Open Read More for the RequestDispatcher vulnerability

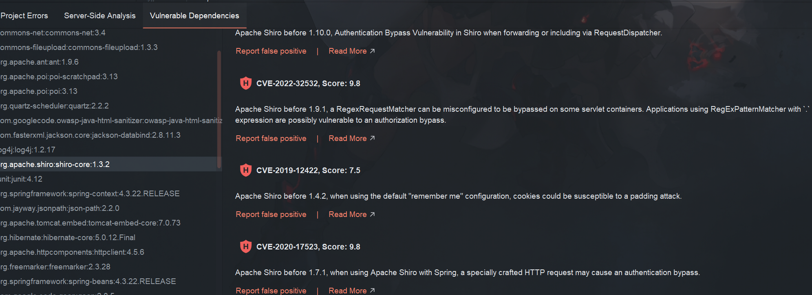(351, 51)
